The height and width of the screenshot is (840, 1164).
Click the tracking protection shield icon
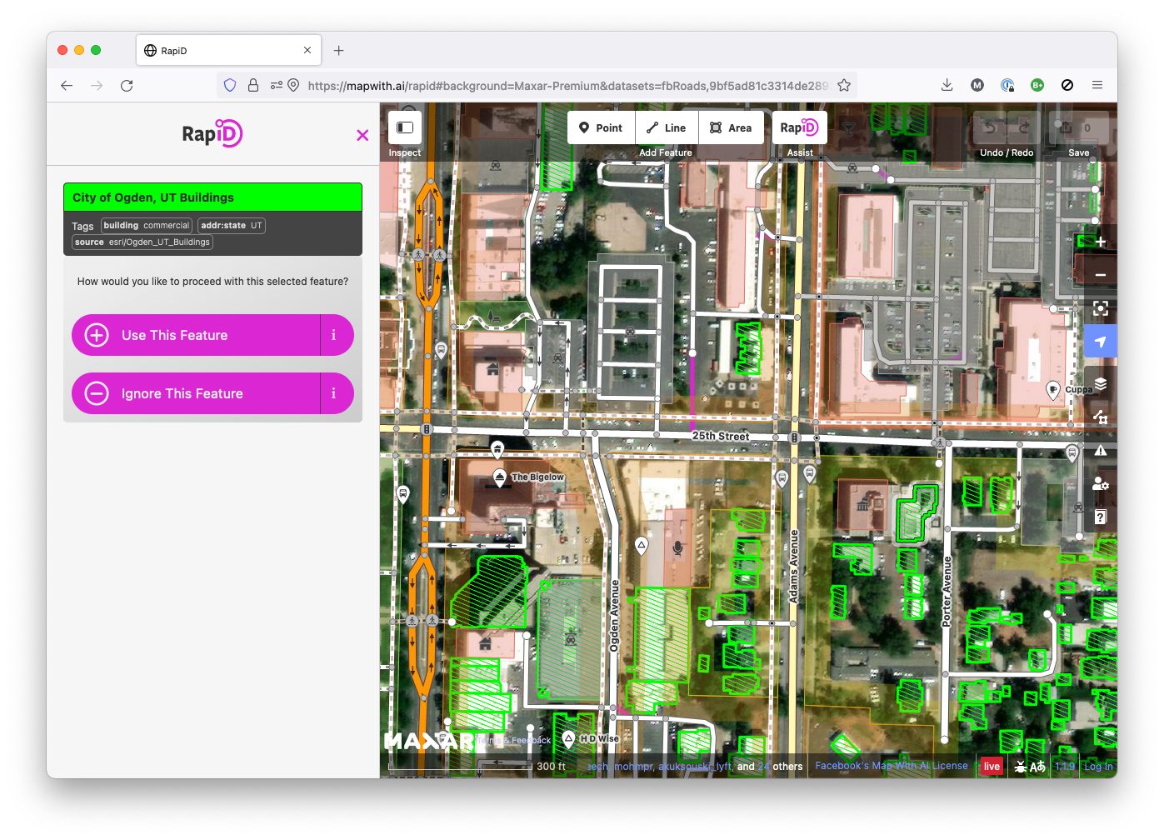(230, 85)
